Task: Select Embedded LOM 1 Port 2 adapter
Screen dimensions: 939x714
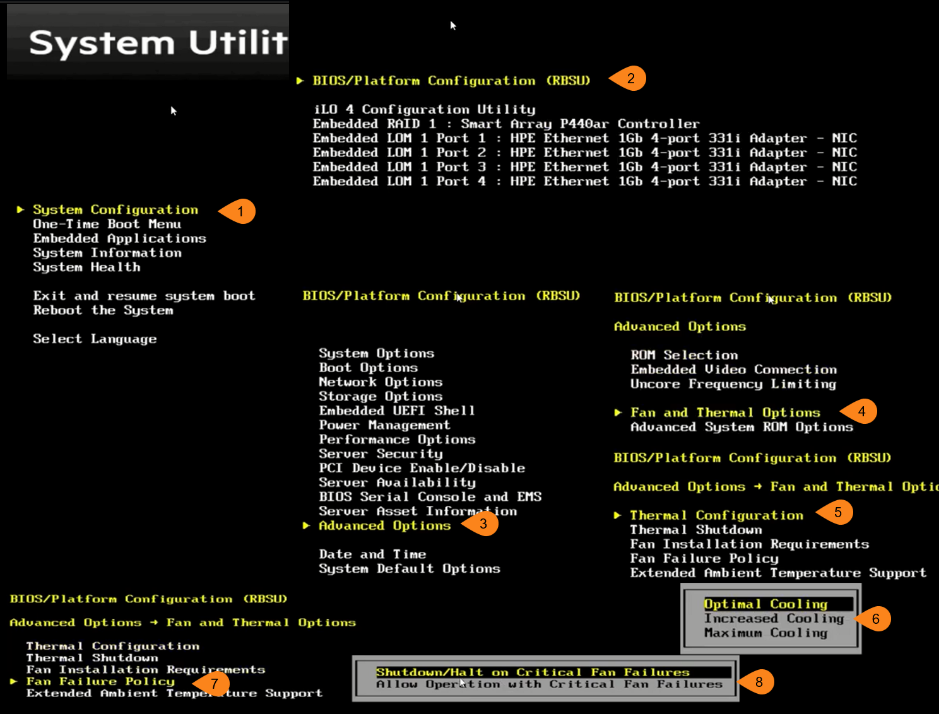Action: (584, 153)
